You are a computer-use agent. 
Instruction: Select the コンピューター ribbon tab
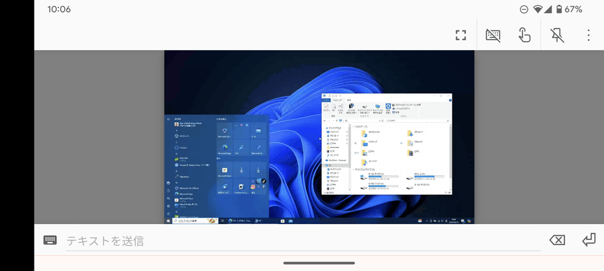[x=338, y=100]
